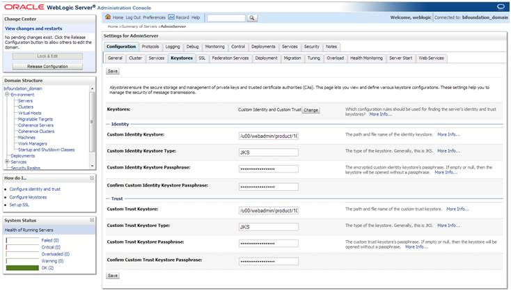Click the search text field
The height and width of the screenshot is (291, 511).
[226, 18]
